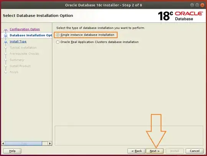
Task: Click the Oracle 18c Database logo
Action: pyautogui.click(x=180, y=16)
